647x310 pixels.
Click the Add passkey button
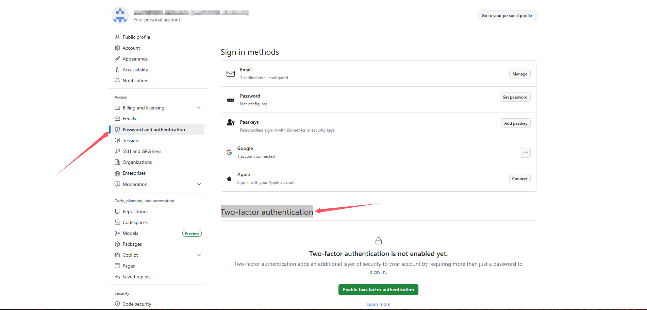coord(515,123)
